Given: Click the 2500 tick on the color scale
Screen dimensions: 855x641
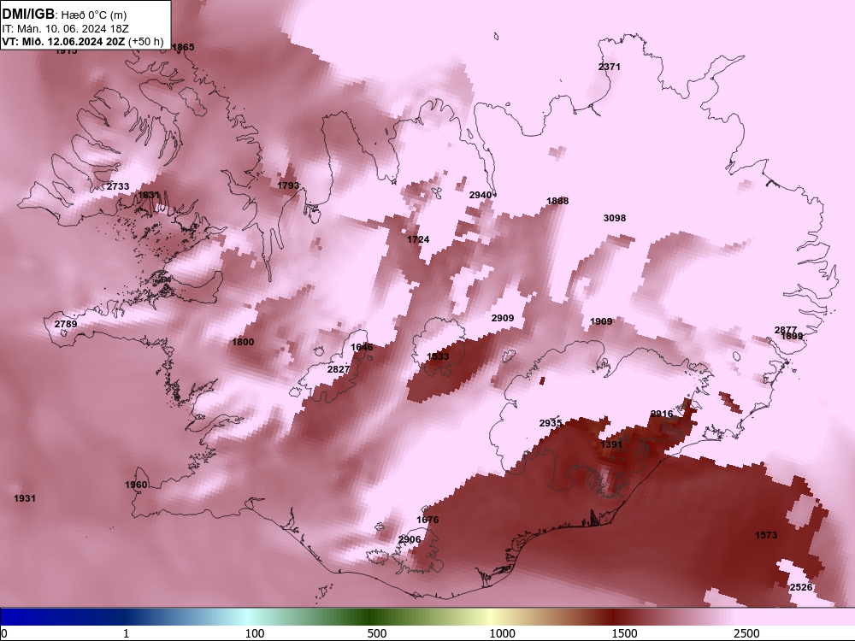Looking at the screenshot, I should [746, 633].
